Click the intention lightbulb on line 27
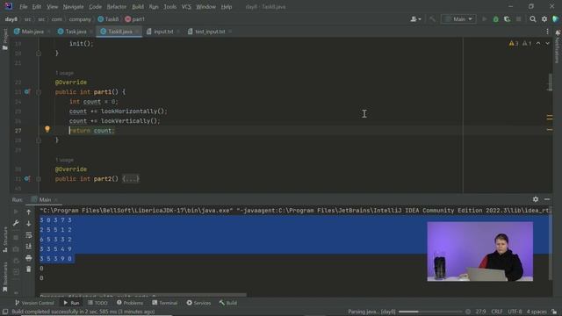Image resolution: width=562 pixels, height=316 pixels. point(47,129)
